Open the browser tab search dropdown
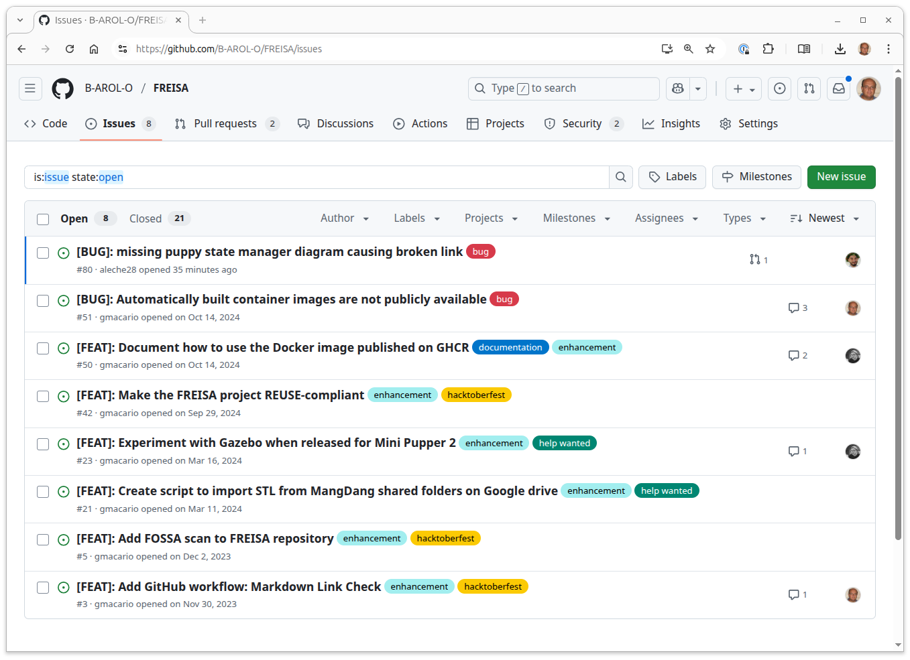Viewport: 910px width, 660px height. tap(20, 20)
